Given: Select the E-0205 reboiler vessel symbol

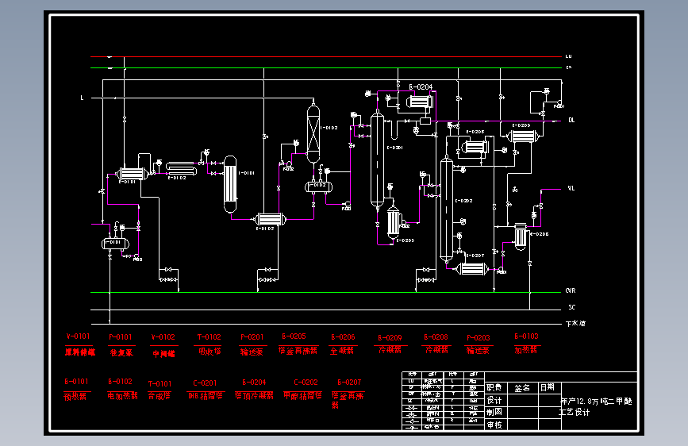Looking at the screenshot, I should 394,224.
